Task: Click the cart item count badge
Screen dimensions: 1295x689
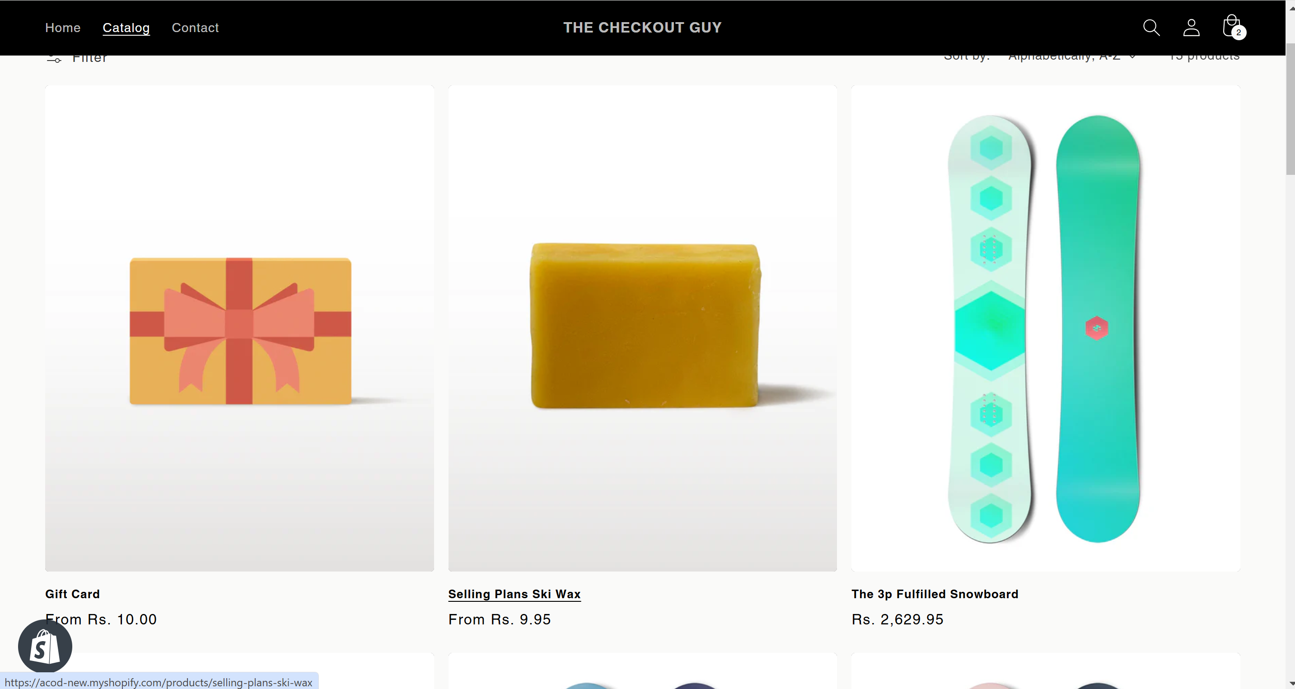Action: (x=1239, y=33)
